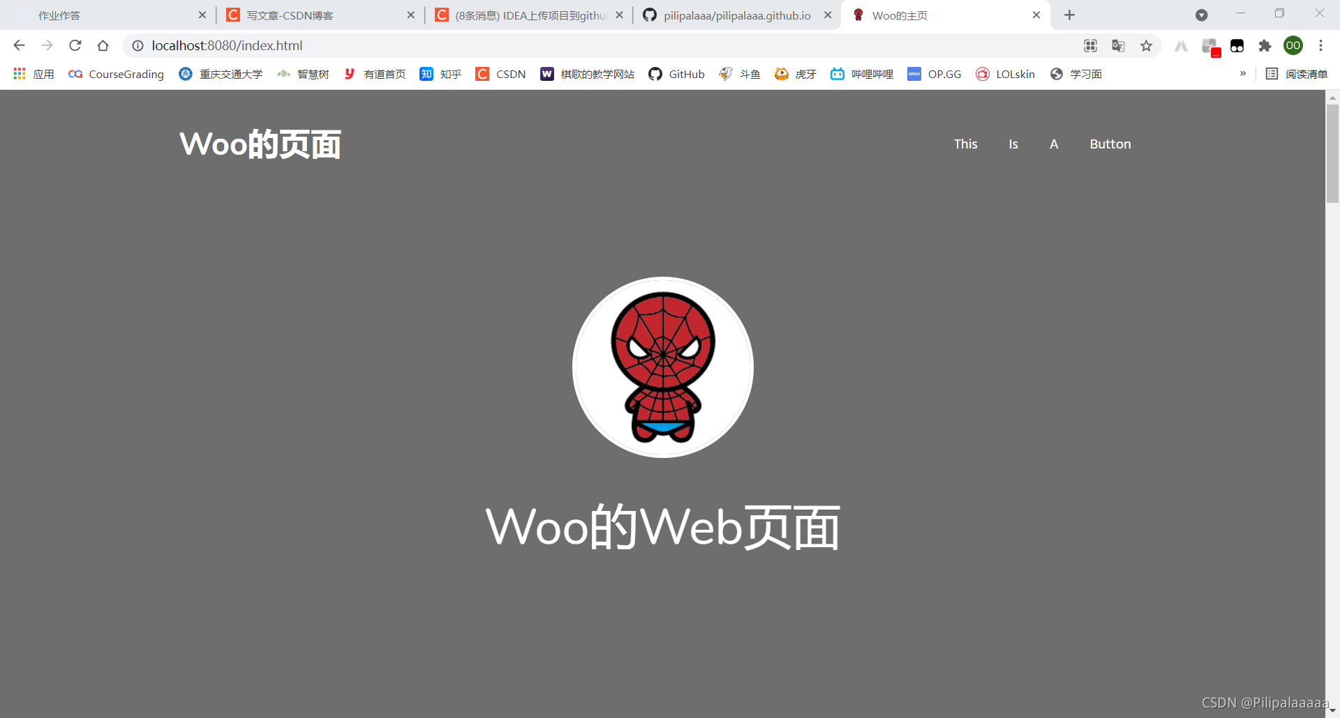Go back to the previous page
Image resolution: width=1340 pixels, height=718 pixels.
point(19,45)
